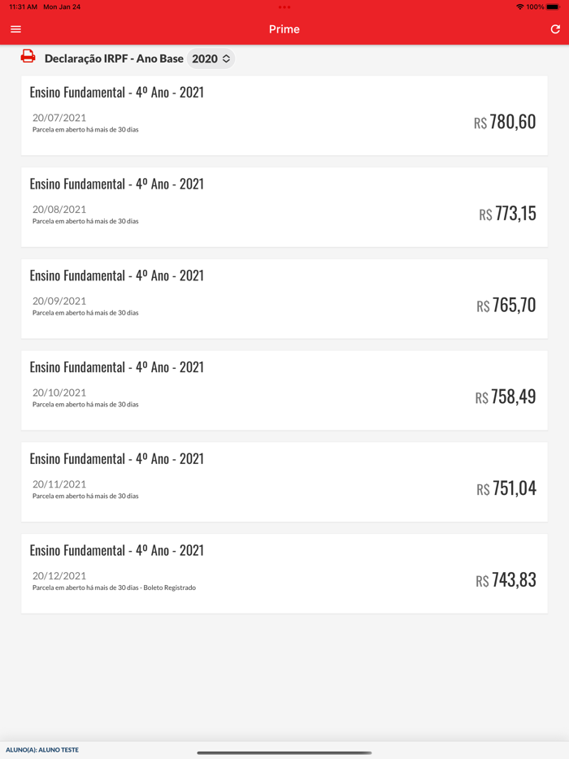The height and width of the screenshot is (759, 569).
Task: Tap the Prime header title
Action: tap(284, 29)
